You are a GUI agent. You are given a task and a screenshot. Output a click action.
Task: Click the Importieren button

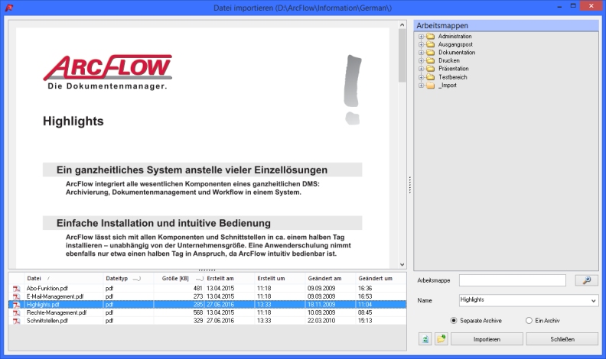tap(487, 339)
